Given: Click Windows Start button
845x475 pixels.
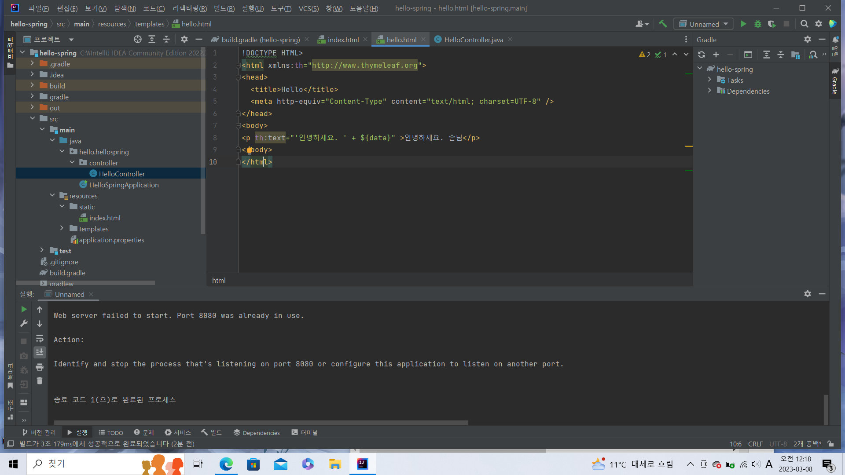Looking at the screenshot, I should click(13, 464).
